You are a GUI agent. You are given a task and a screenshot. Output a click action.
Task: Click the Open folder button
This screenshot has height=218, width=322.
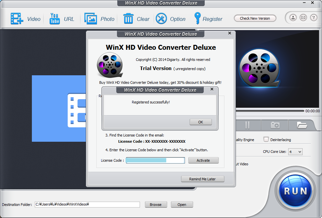[182, 205]
